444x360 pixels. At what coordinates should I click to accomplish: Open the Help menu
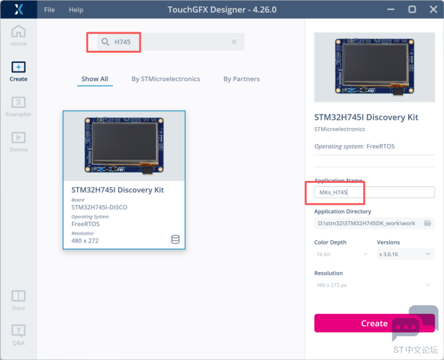(76, 10)
